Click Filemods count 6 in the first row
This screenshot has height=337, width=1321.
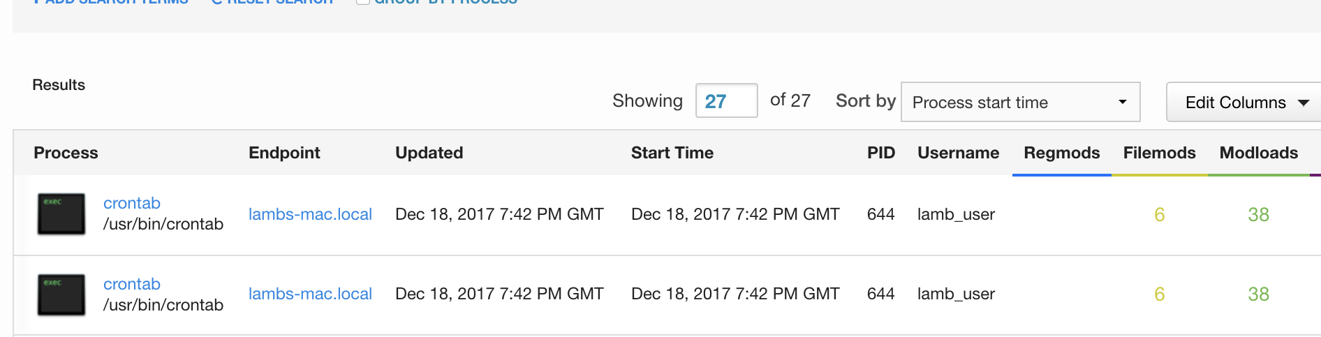tap(1159, 215)
